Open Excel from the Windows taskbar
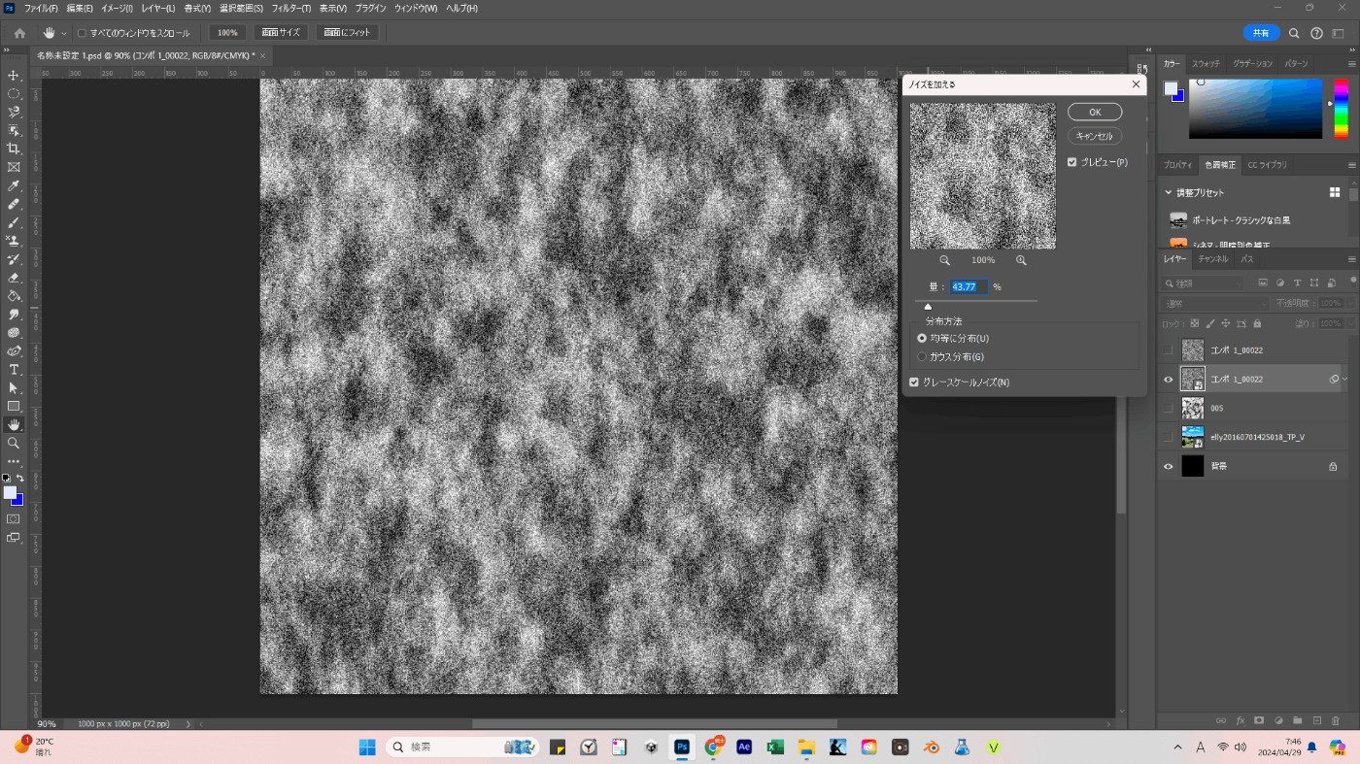 775,747
